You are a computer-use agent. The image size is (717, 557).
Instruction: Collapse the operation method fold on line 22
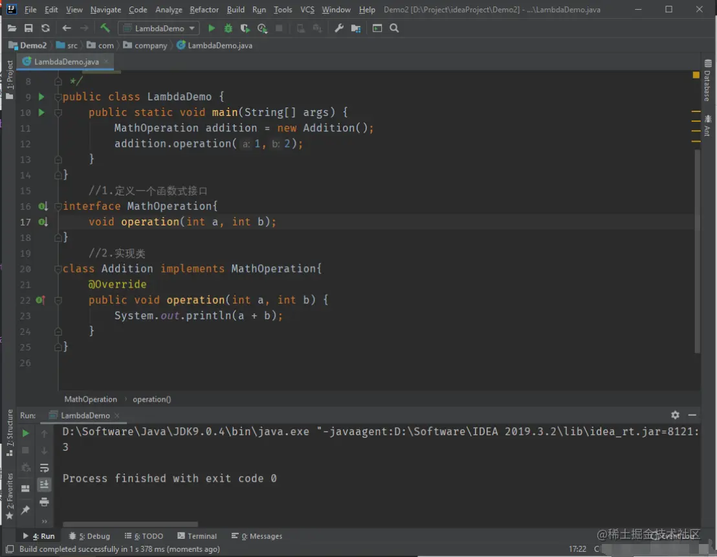click(58, 301)
